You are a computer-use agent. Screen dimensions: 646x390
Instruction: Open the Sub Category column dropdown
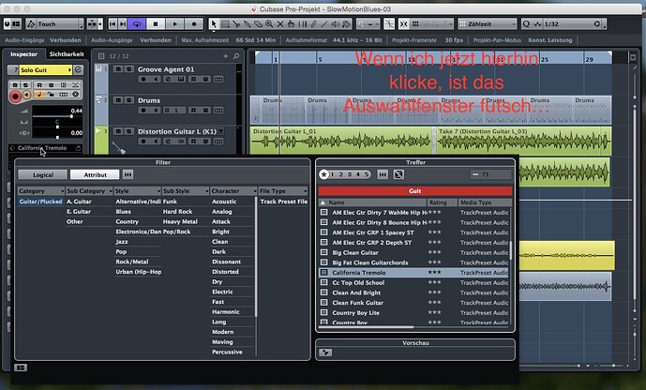pos(89,191)
